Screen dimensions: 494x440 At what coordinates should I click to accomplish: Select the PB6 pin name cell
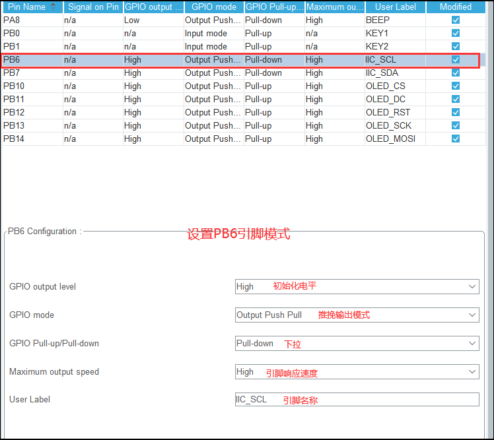[x=32, y=60]
